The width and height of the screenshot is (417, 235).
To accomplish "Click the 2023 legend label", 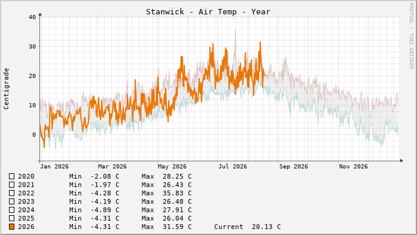I will click(x=26, y=201).
